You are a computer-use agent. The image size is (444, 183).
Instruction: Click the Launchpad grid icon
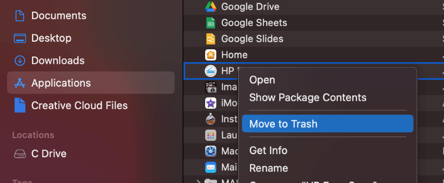(210, 135)
